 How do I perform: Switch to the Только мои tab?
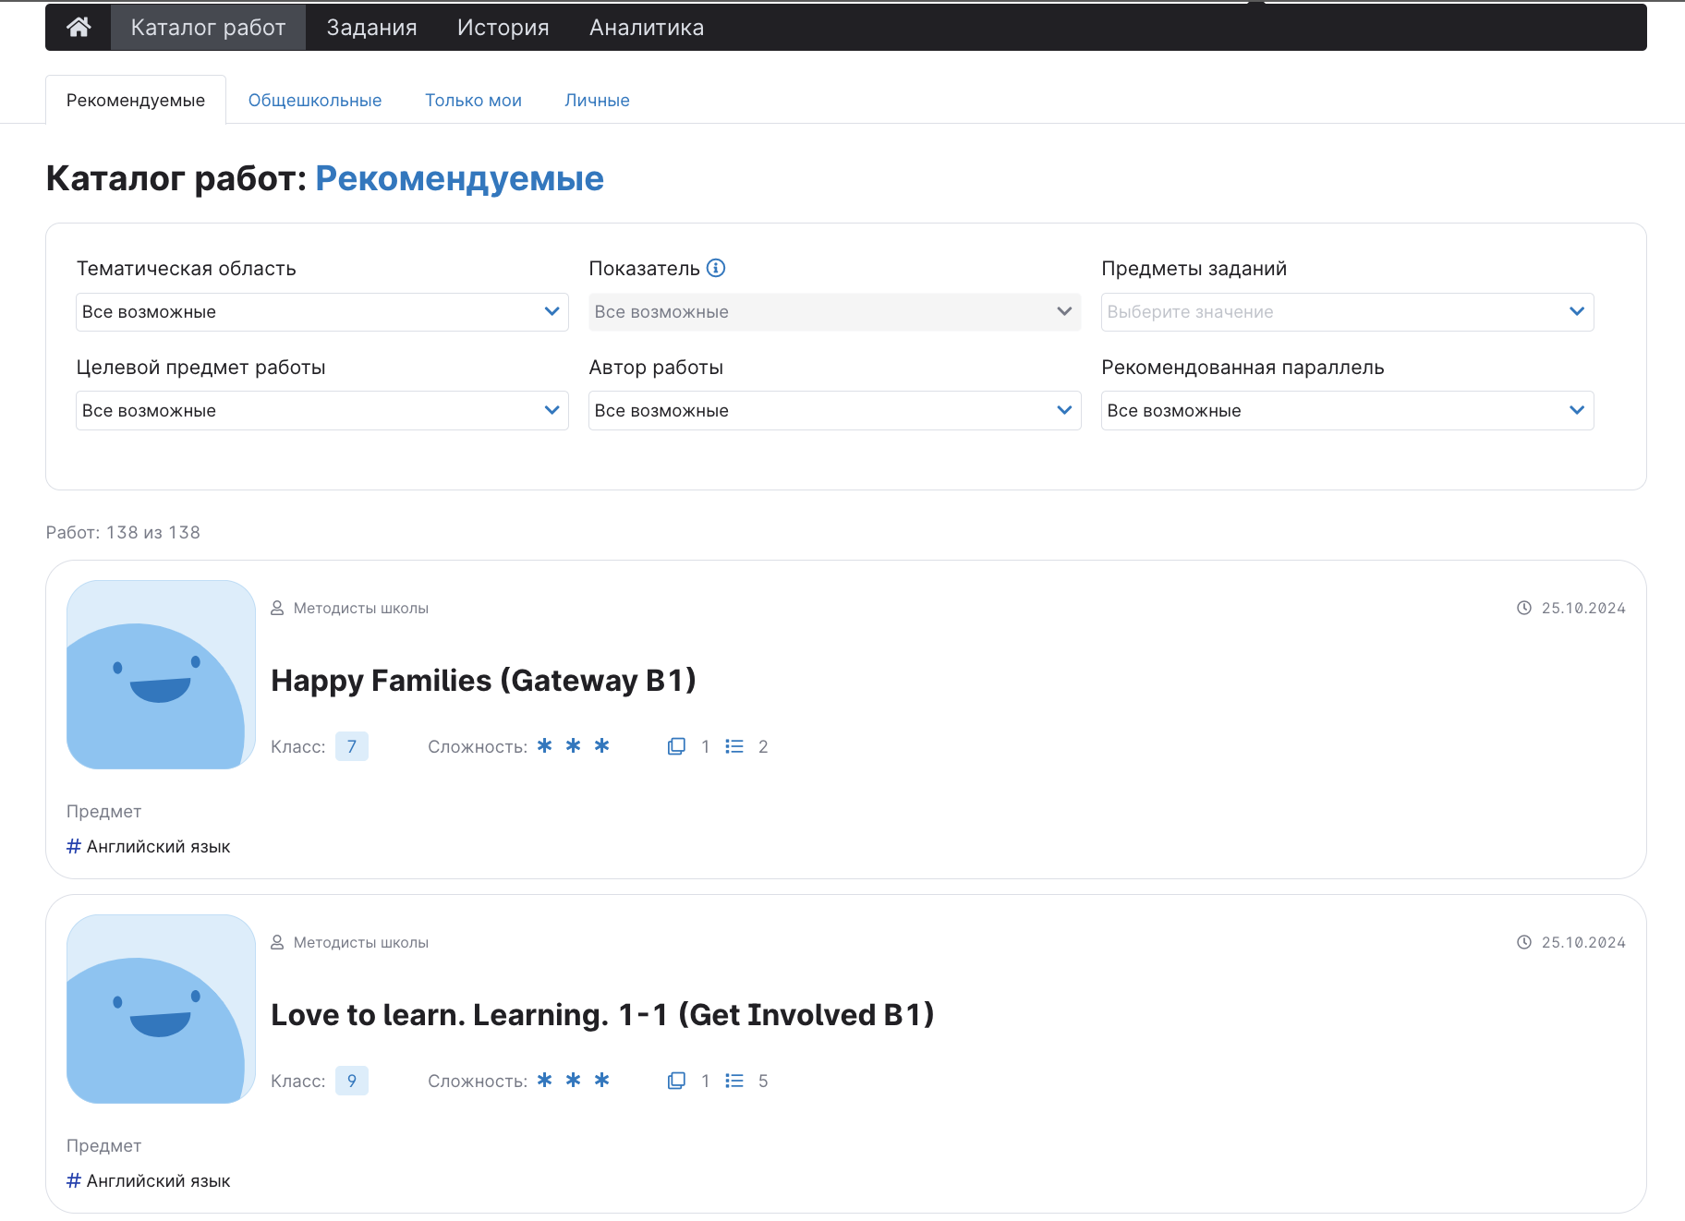473,101
